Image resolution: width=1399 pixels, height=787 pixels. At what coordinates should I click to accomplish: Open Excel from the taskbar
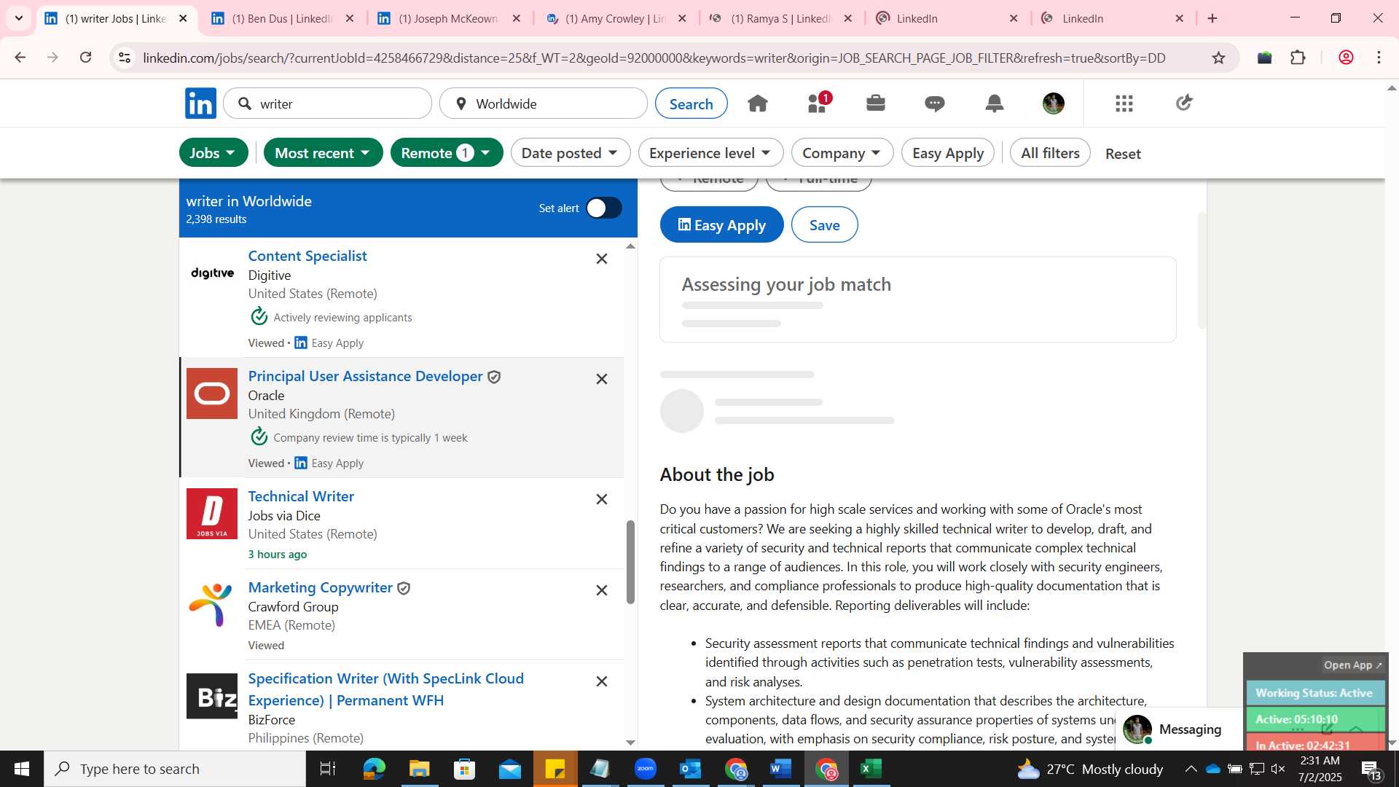click(871, 769)
